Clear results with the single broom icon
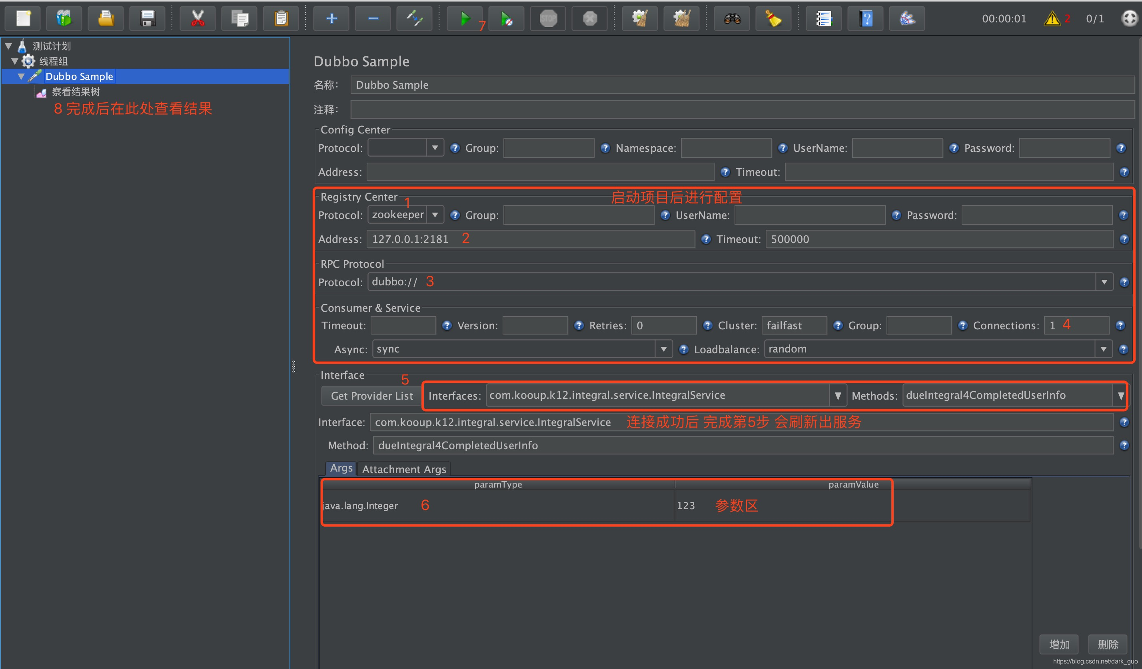 point(640,18)
